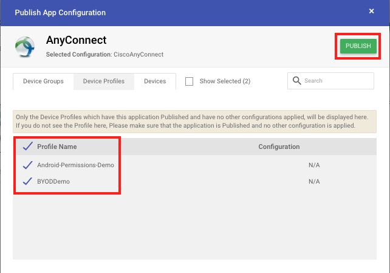Click the Profile Name column header
The width and height of the screenshot is (390, 273).
(x=57, y=147)
